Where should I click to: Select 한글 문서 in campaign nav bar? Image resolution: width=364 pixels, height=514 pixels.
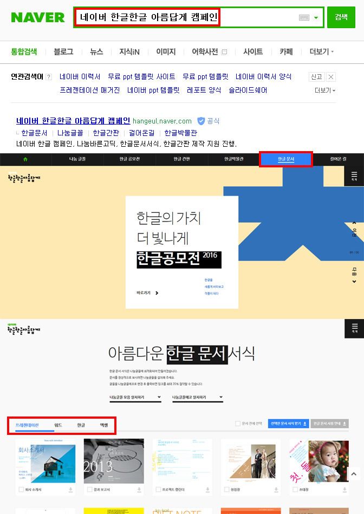pos(286,159)
